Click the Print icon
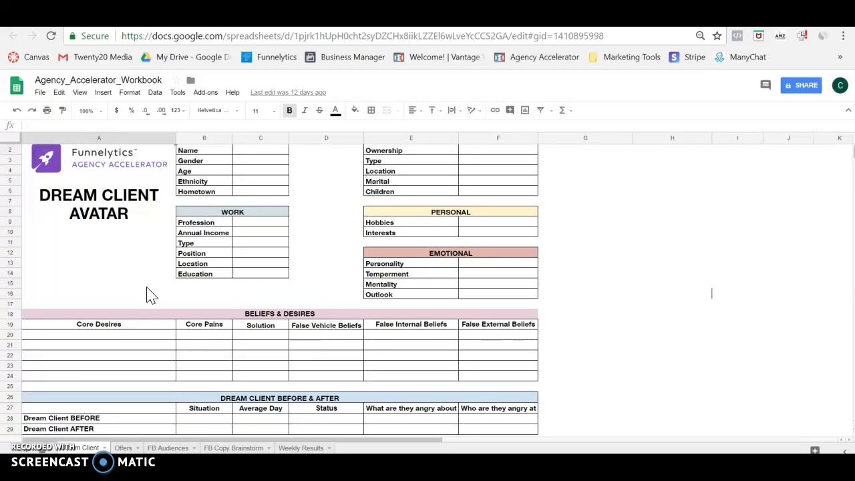The width and height of the screenshot is (855, 481). pyautogui.click(x=47, y=110)
